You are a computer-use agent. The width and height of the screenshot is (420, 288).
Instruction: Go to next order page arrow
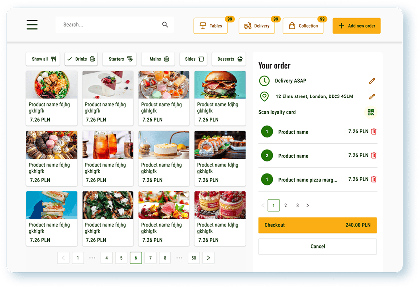click(308, 205)
